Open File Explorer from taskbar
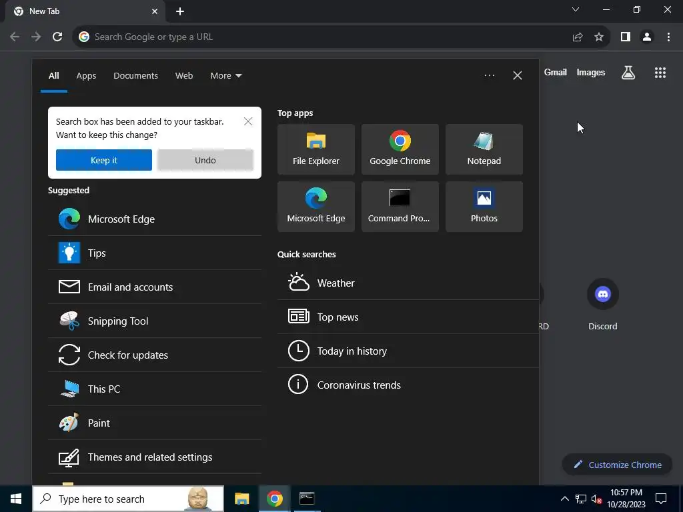Image resolution: width=683 pixels, height=512 pixels. 241,499
